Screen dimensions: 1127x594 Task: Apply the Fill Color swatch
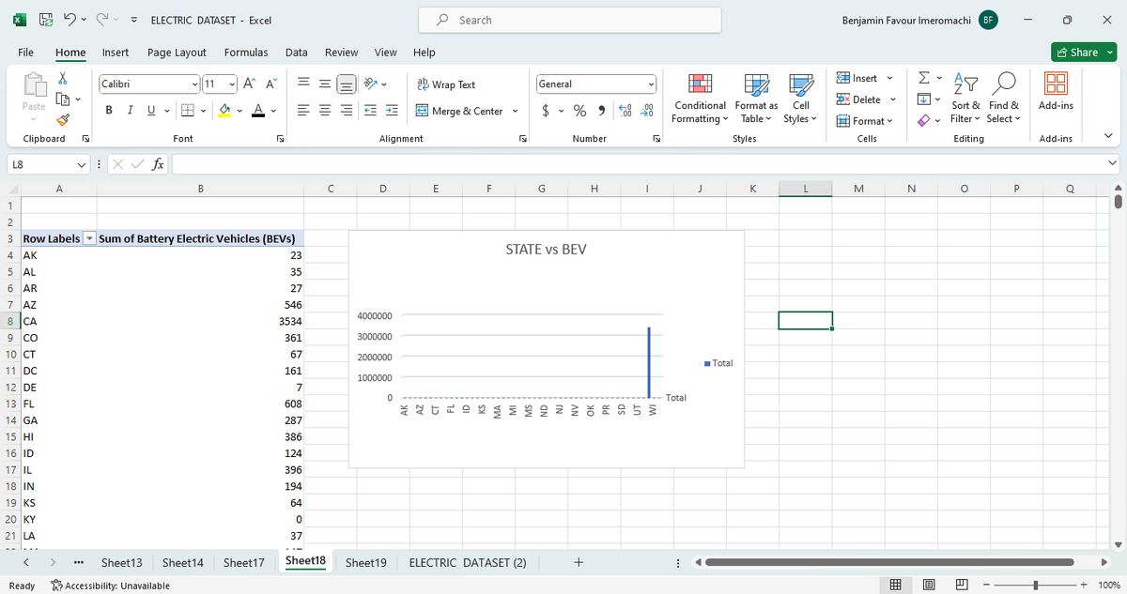[225, 111]
